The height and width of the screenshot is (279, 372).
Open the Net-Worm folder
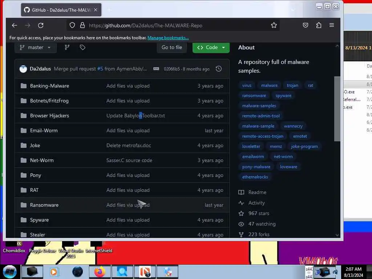tap(42, 160)
